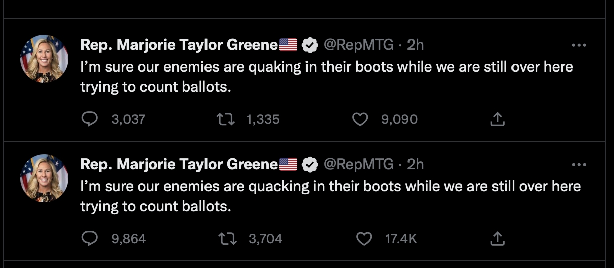Reply to the "quaking in their boots" tweet
Viewport: 614px width, 268px height.
[x=89, y=119]
